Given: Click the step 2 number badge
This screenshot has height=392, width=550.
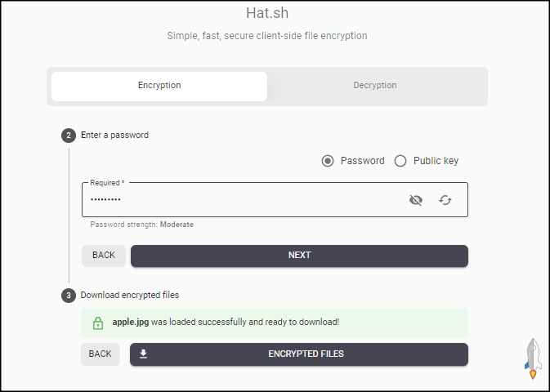Looking at the screenshot, I should pos(69,135).
